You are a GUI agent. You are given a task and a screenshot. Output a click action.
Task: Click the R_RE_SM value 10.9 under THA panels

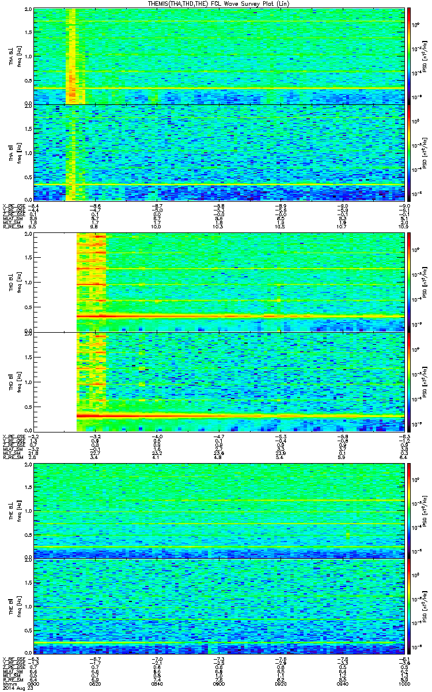point(404,228)
